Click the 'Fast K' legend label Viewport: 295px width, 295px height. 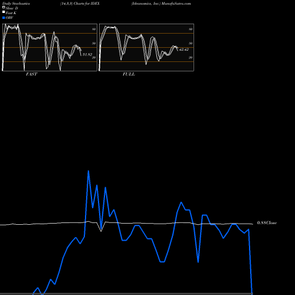[x=11, y=13]
